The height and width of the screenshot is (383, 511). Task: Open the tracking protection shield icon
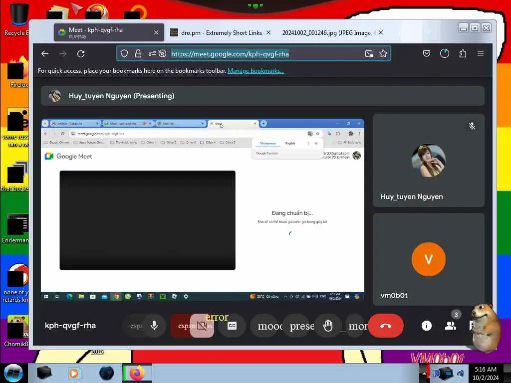pyautogui.click(x=124, y=54)
